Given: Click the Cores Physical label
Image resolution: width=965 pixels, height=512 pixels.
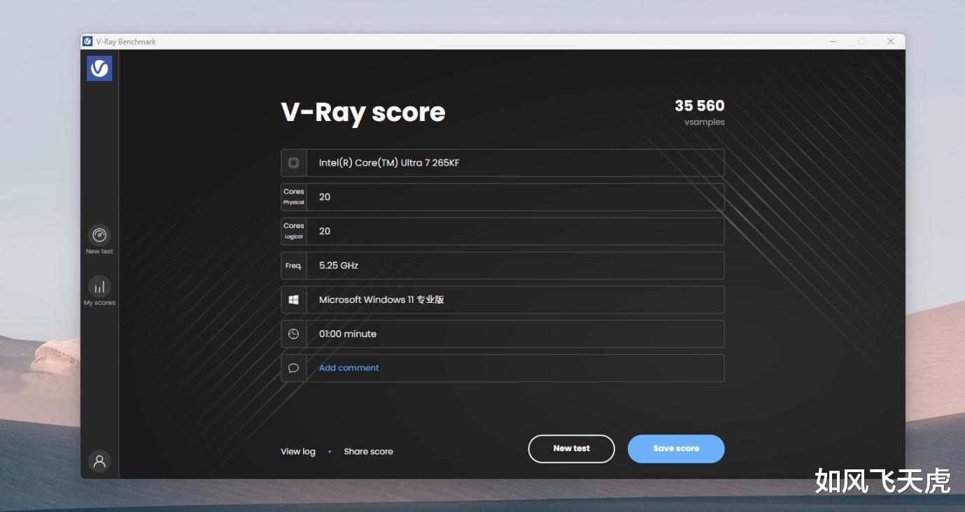Looking at the screenshot, I should point(294,197).
